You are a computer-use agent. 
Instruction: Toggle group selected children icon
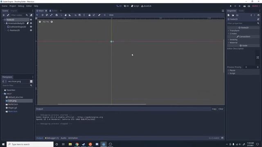click(94, 15)
